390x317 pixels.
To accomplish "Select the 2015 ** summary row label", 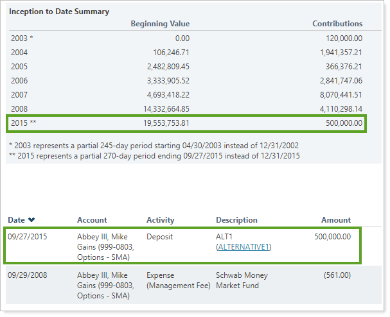I will point(23,123).
